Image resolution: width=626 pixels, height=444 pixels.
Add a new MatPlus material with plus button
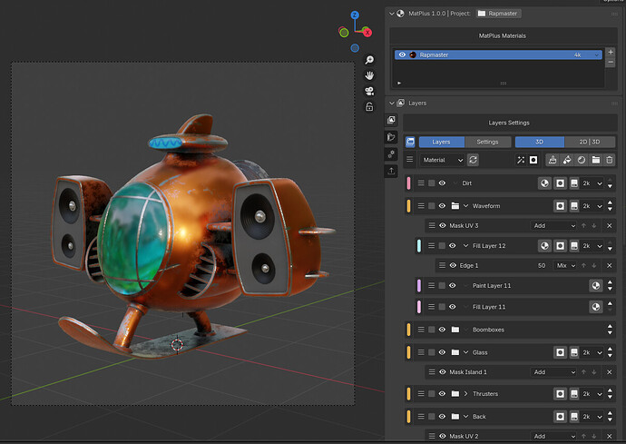pyautogui.click(x=610, y=52)
